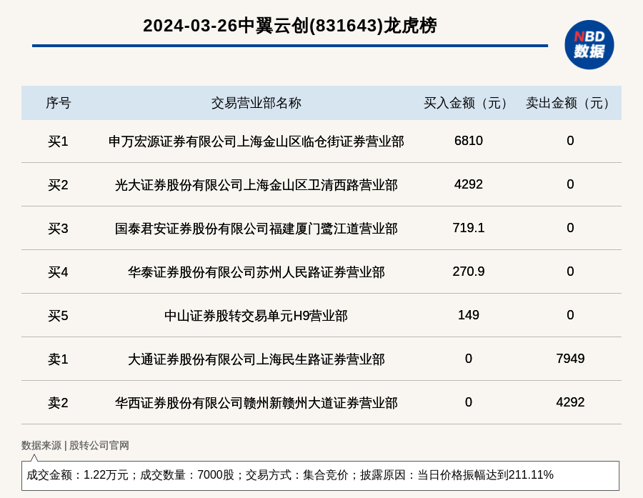Select the buy amount 270.9
The height and width of the screenshot is (498, 643).
coord(468,272)
